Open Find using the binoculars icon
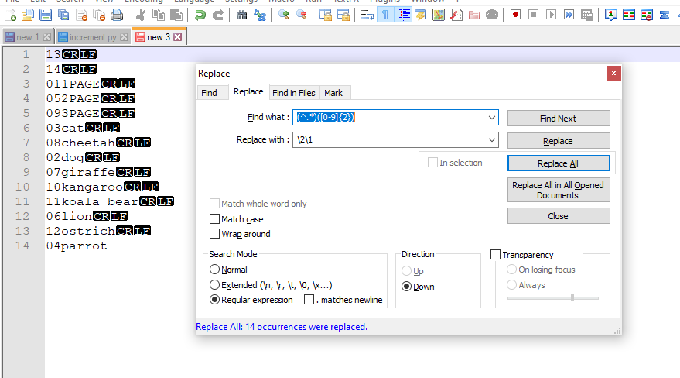 coord(241,15)
